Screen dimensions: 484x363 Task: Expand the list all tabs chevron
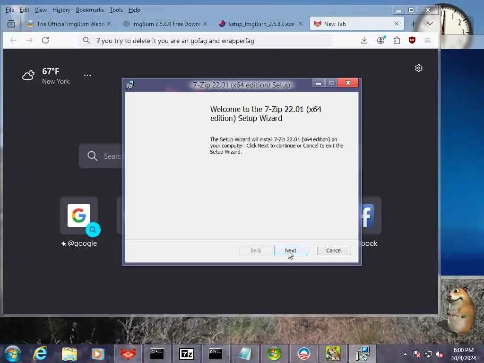430,24
